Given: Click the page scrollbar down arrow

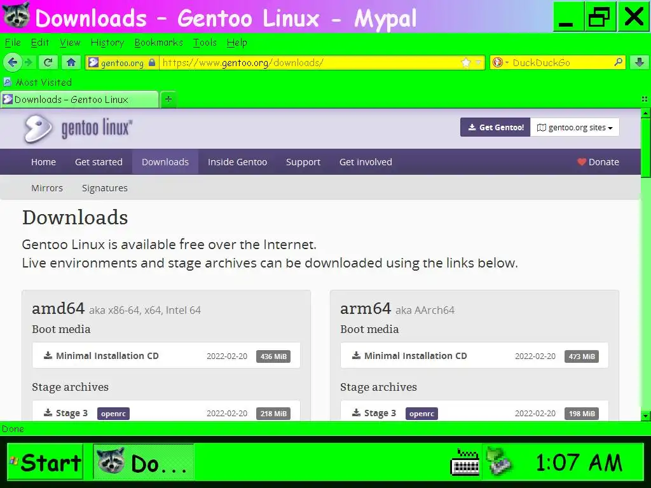Looking at the screenshot, I should point(646,416).
